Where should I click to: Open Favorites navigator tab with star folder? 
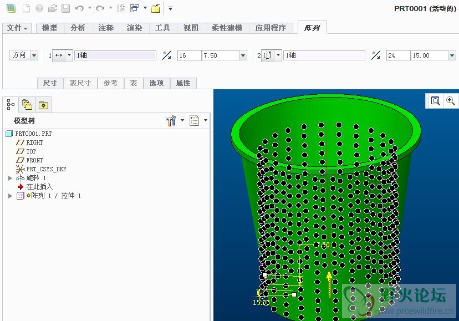point(44,104)
